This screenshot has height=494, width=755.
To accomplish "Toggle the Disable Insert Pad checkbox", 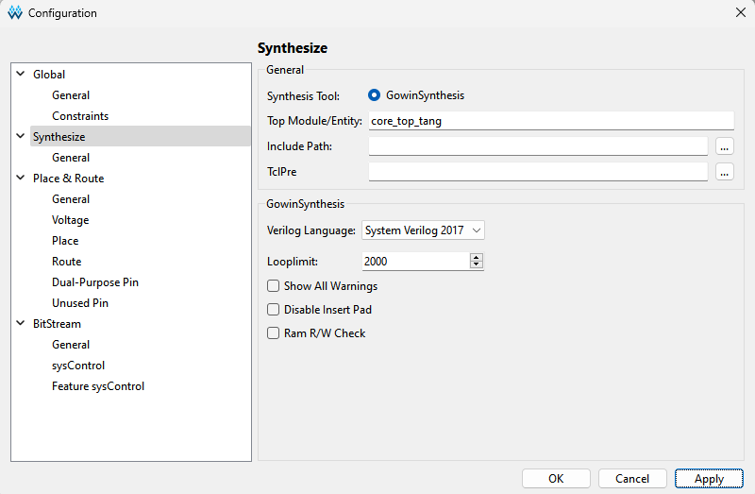I will tap(274, 310).
